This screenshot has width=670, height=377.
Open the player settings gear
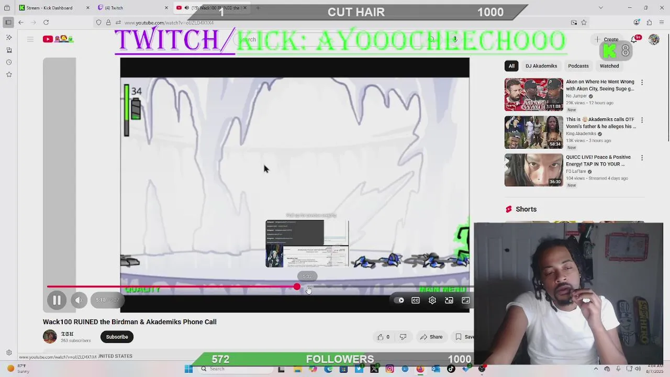tap(432, 300)
